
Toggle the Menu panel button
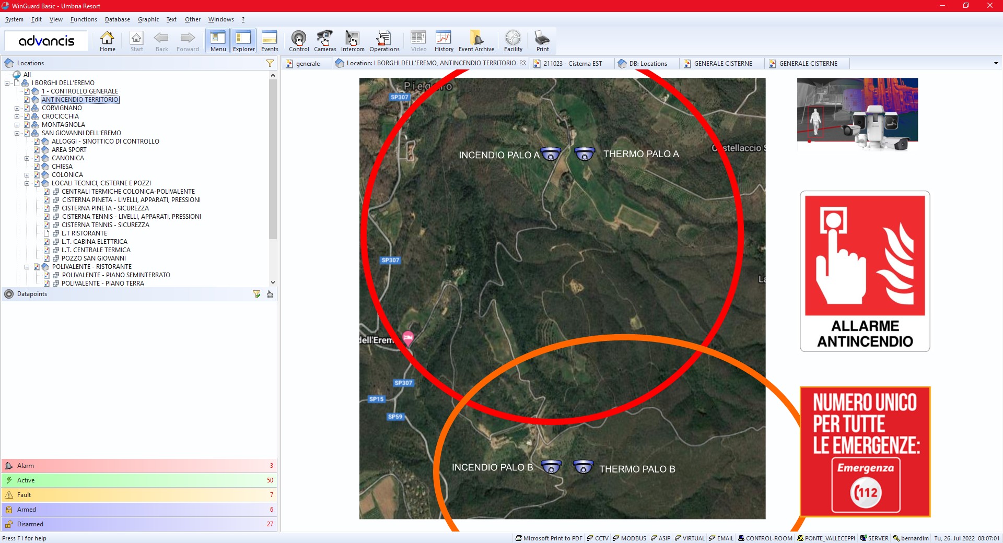[218, 41]
